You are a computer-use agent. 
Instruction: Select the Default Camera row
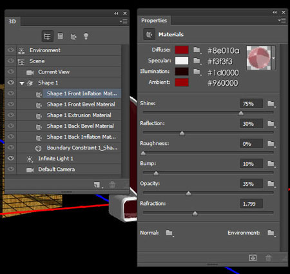pyautogui.click(x=69, y=170)
